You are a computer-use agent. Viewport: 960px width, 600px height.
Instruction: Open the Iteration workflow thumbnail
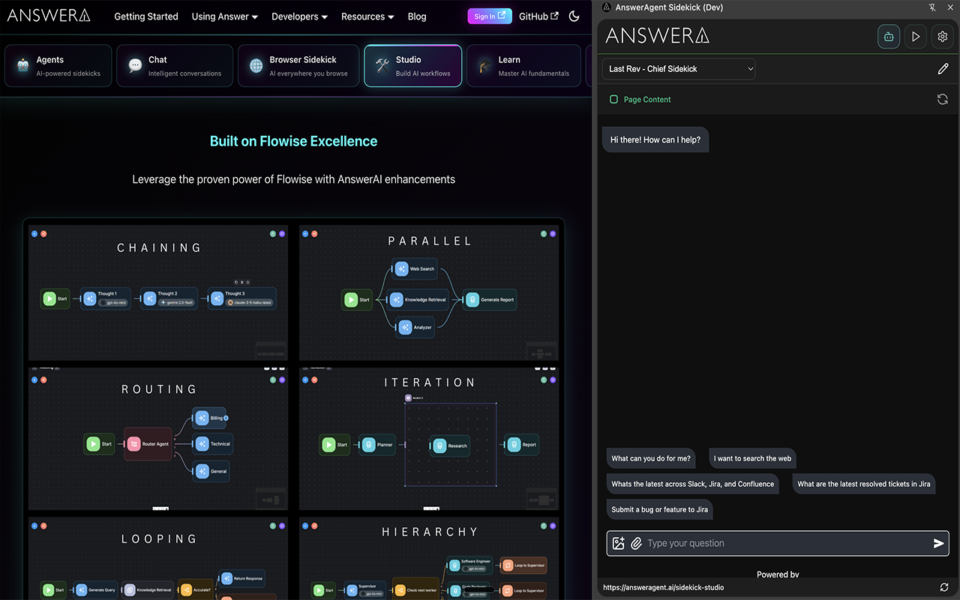429,439
